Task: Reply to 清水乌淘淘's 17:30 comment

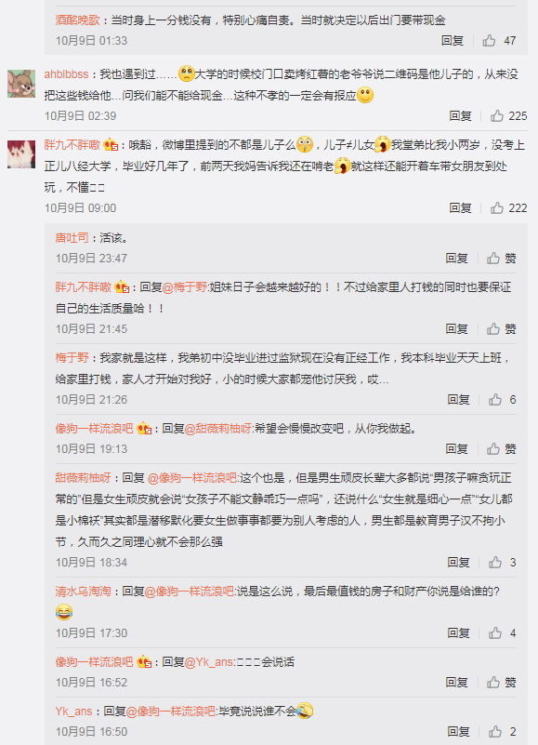Action: (x=458, y=632)
